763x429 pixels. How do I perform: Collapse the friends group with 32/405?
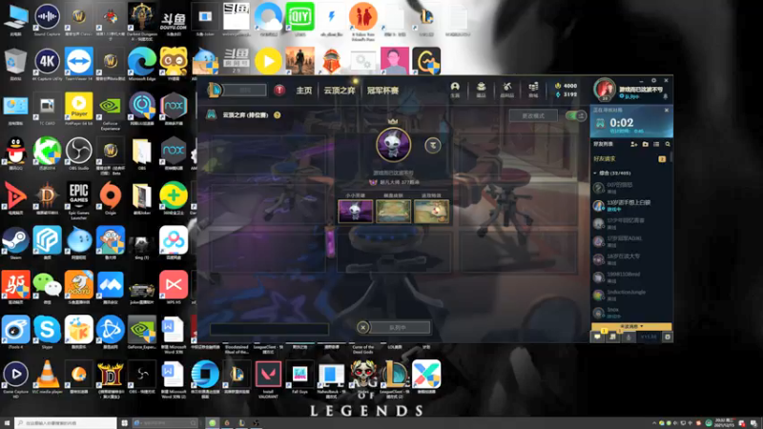point(612,174)
